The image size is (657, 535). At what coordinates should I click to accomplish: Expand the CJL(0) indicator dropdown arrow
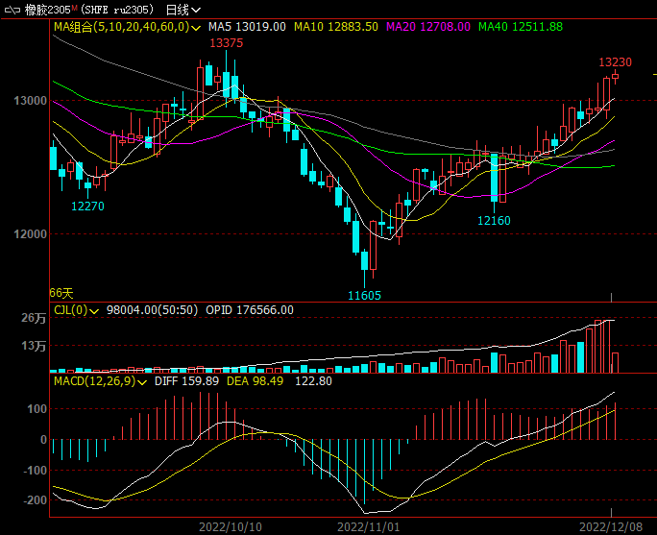tap(94, 311)
